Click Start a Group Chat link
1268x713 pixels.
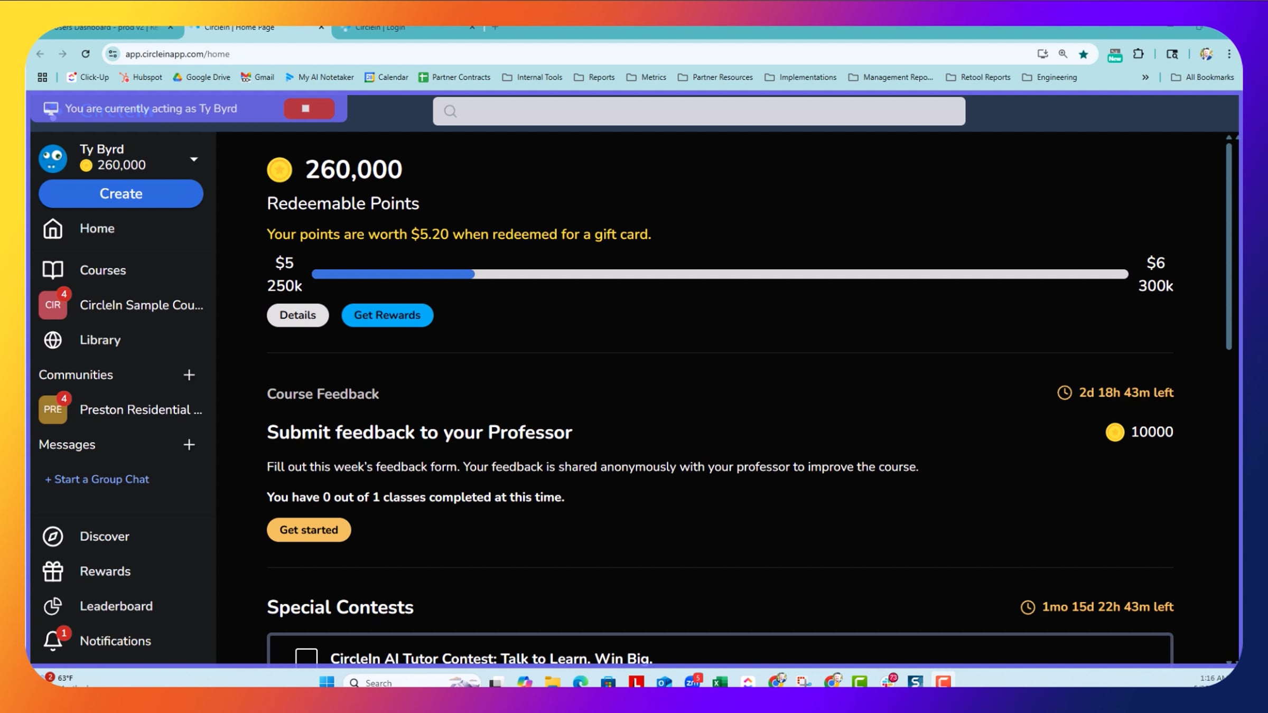pos(97,480)
